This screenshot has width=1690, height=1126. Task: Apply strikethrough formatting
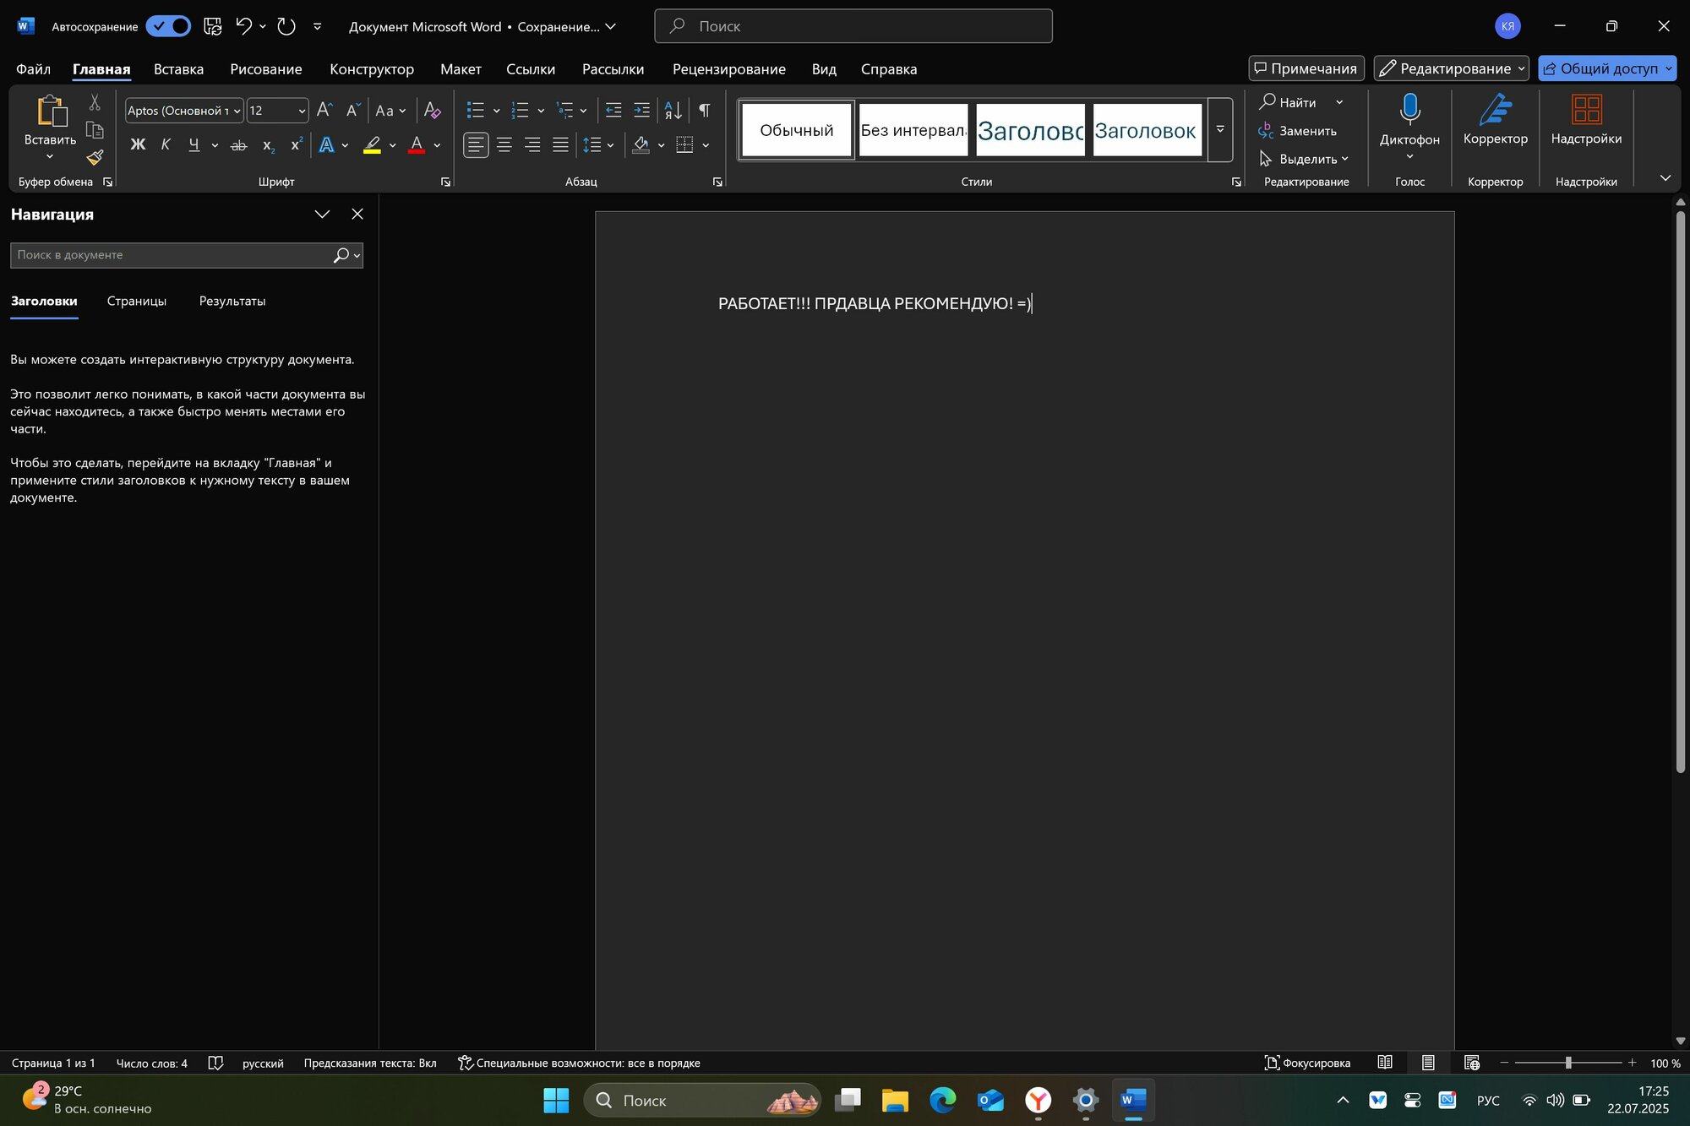pyautogui.click(x=239, y=145)
